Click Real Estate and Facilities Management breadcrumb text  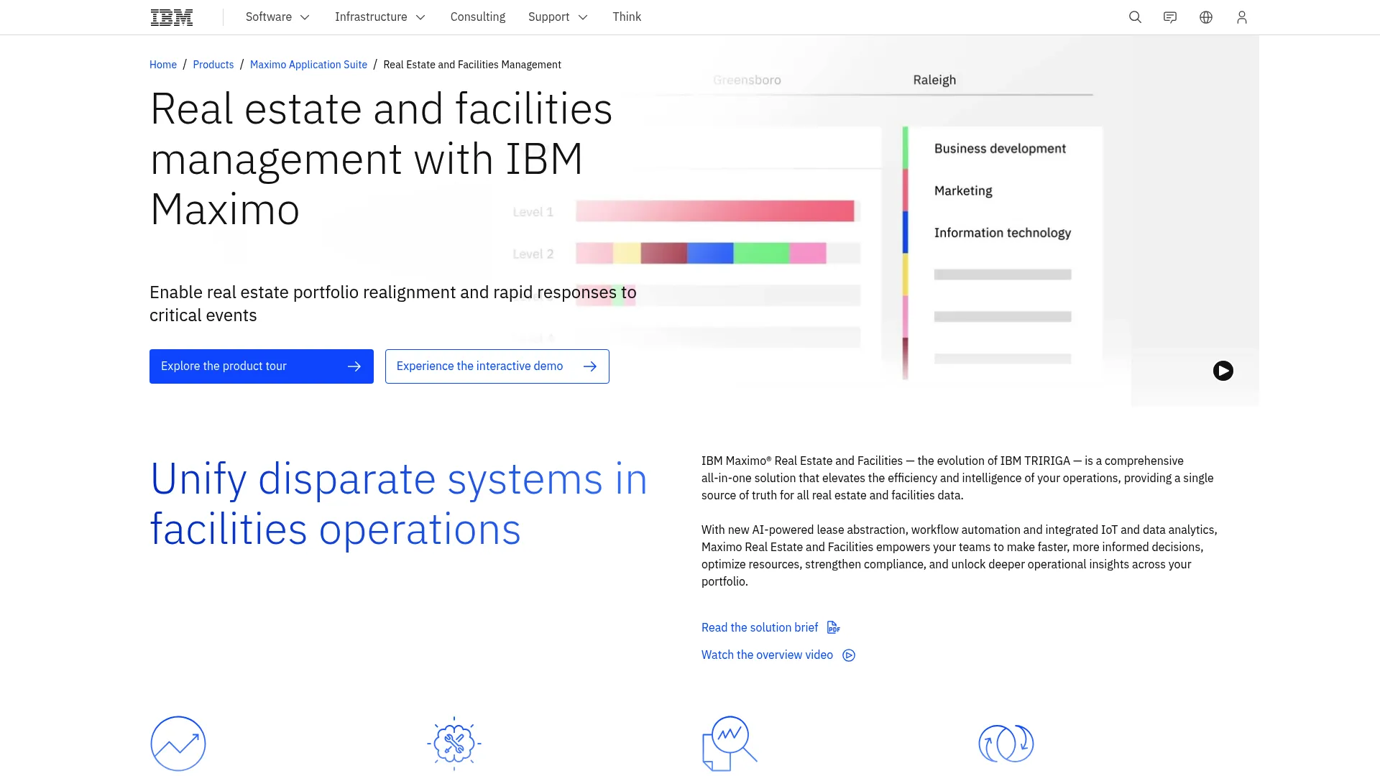[x=472, y=65]
